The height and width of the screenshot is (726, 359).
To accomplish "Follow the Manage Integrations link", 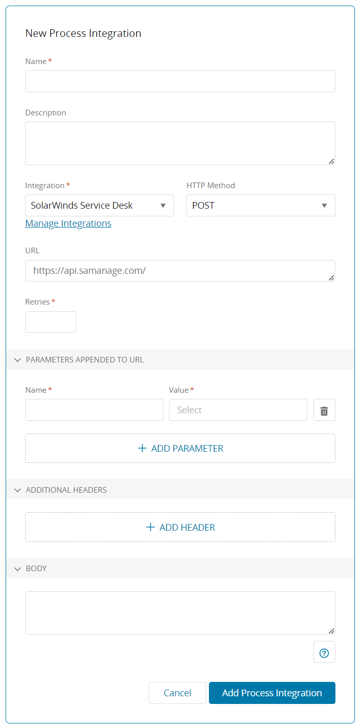I will click(68, 224).
